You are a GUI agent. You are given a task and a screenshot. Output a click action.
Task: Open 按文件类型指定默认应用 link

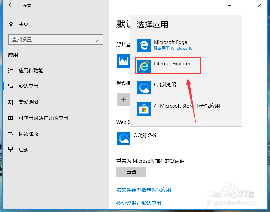(144, 190)
